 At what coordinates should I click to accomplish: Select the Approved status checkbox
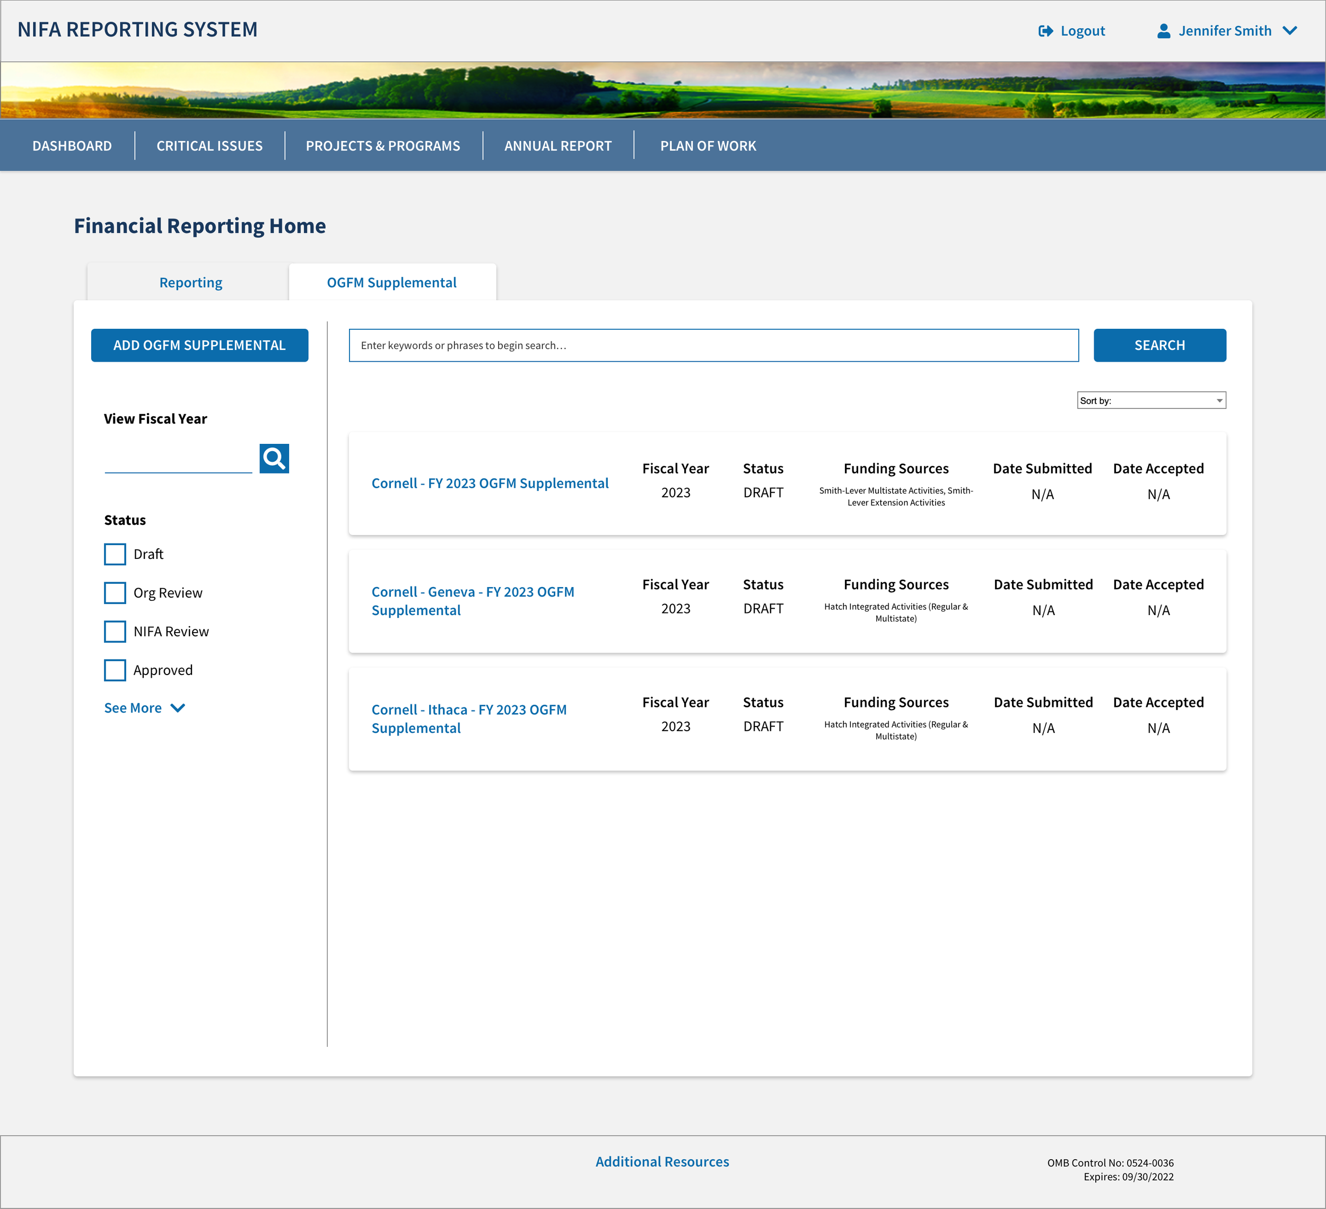[x=115, y=671]
